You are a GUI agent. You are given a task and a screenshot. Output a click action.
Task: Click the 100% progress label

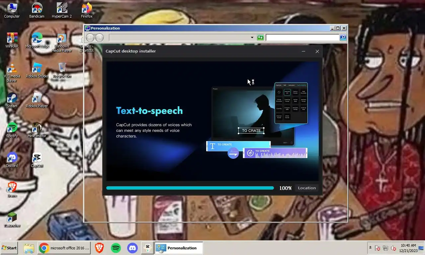click(x=285, y=188)
